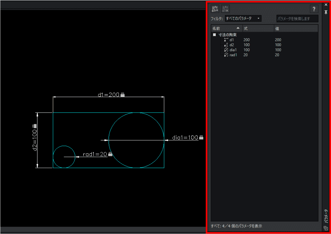Screen dimensions: 331x234
Task: Open the help question mark button
Action: click(x=314, y=9)
